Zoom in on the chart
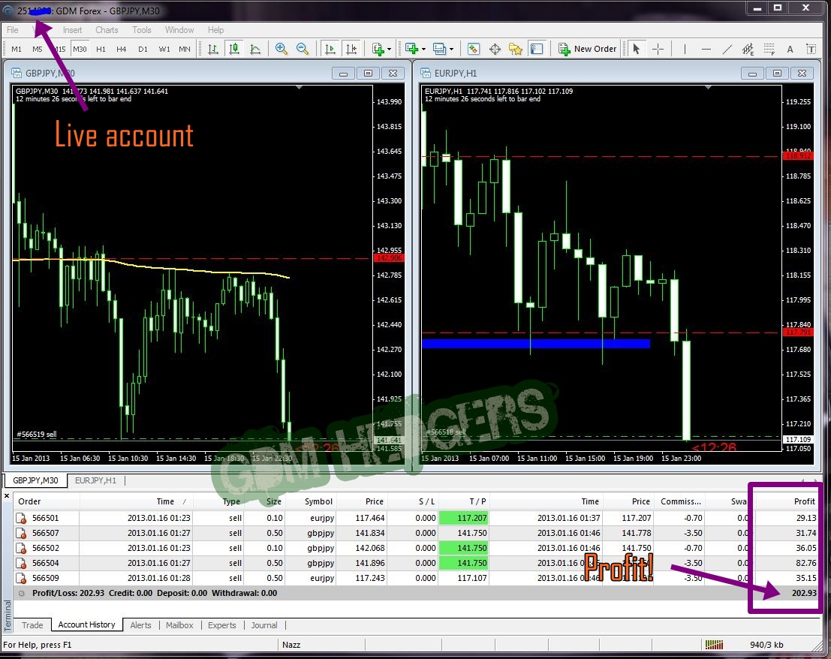Image resolution: width=831 pixels, height=659 pixels. (282, 49)
